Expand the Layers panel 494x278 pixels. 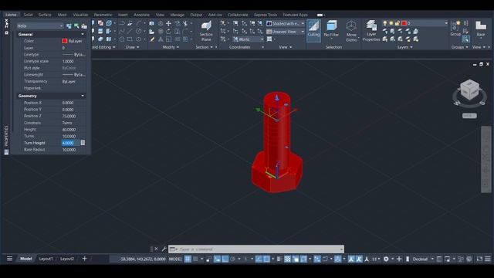(x=404, y=47)
